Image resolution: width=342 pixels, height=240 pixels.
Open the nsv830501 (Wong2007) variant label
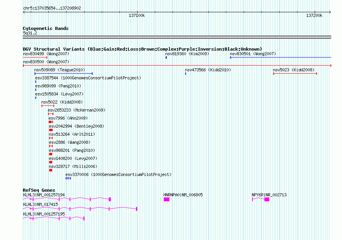pyautogui.click(x=253, y=54)
